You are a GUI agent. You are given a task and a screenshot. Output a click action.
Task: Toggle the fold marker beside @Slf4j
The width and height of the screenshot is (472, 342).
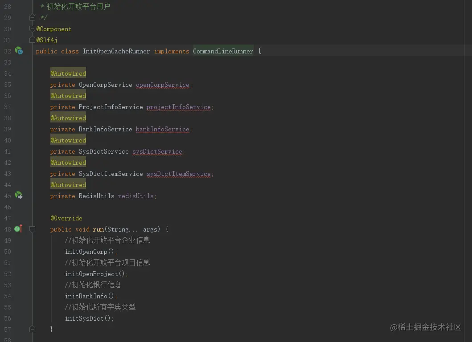pos(32,40)
